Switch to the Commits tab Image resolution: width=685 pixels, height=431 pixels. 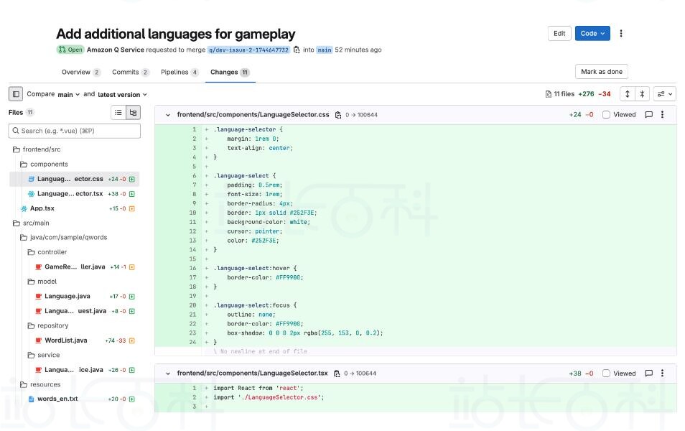(x=130, y=72)
